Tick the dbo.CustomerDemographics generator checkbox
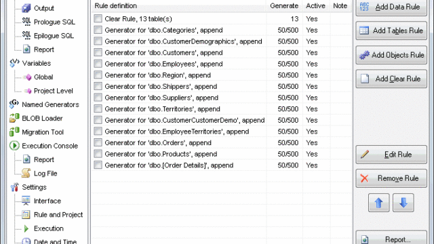The width and height of the screenshot is (434, 244). point(98,41)
